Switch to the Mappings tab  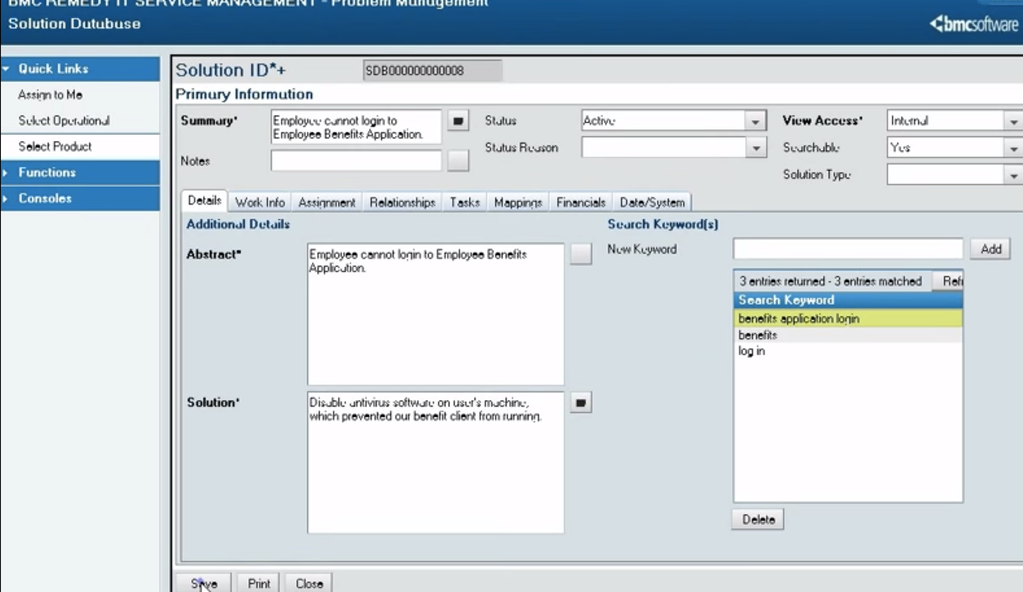click(x=517, y=202)
